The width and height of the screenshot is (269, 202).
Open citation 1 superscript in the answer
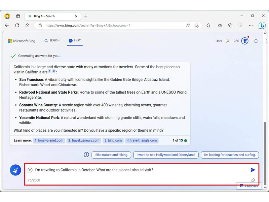pyautogui.click(x=49, y=71)
